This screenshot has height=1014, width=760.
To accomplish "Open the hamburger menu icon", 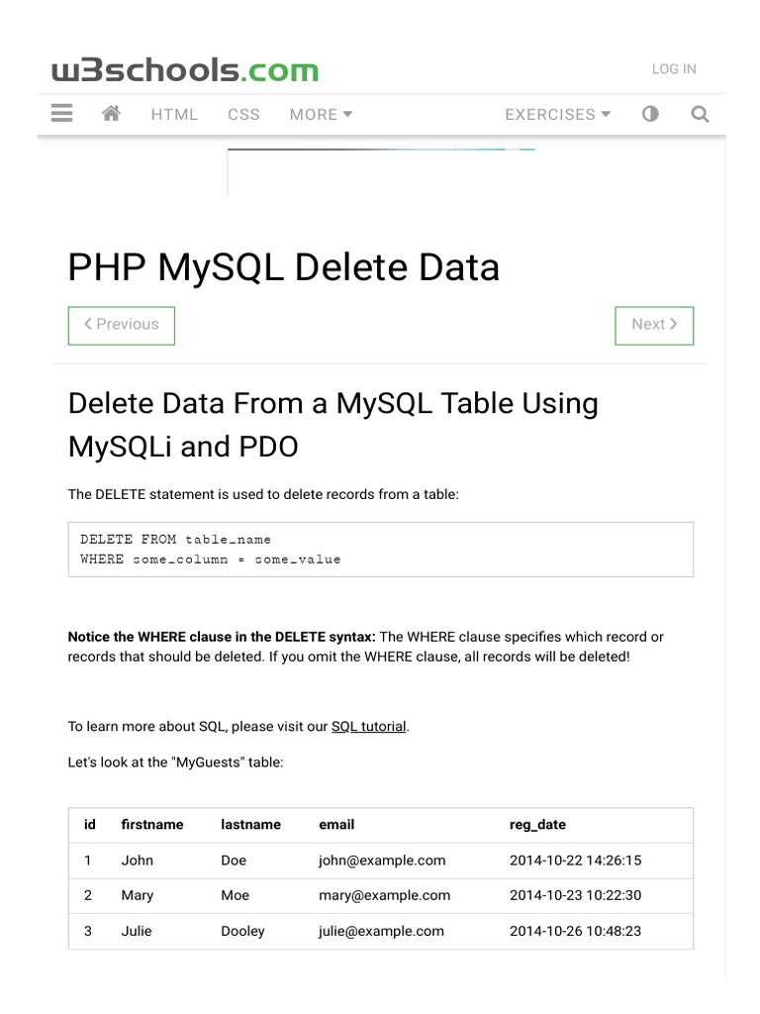I will pos(61,114).
